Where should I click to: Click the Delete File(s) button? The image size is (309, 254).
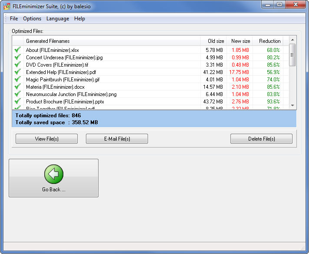262,139
